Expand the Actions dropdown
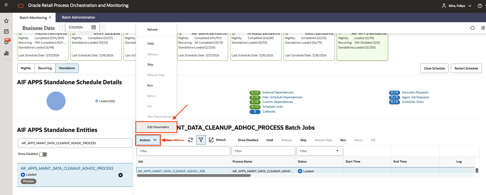This screenshot has height=195, width=486. click(x=148, y=140)
